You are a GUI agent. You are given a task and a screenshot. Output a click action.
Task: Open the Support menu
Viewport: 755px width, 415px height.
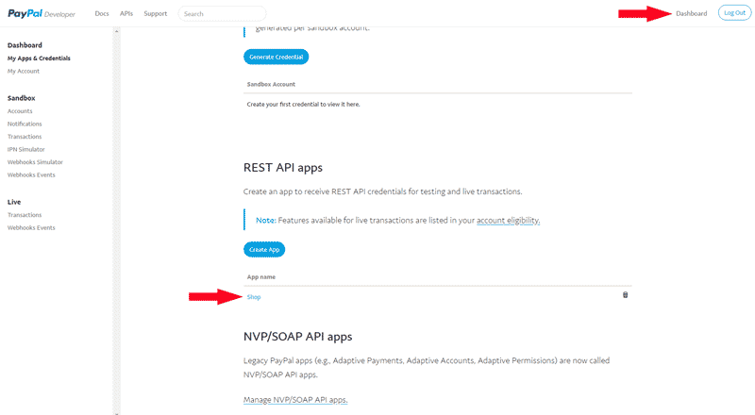click(155, 13)
